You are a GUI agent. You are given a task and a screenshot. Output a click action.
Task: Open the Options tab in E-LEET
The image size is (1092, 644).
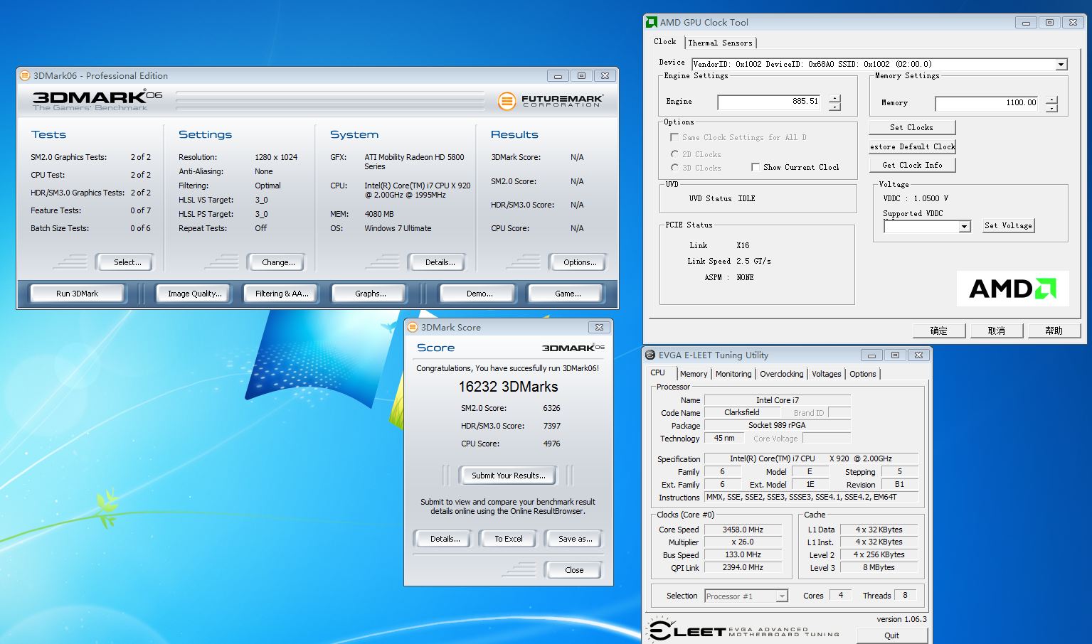click(x=863, y=374)
